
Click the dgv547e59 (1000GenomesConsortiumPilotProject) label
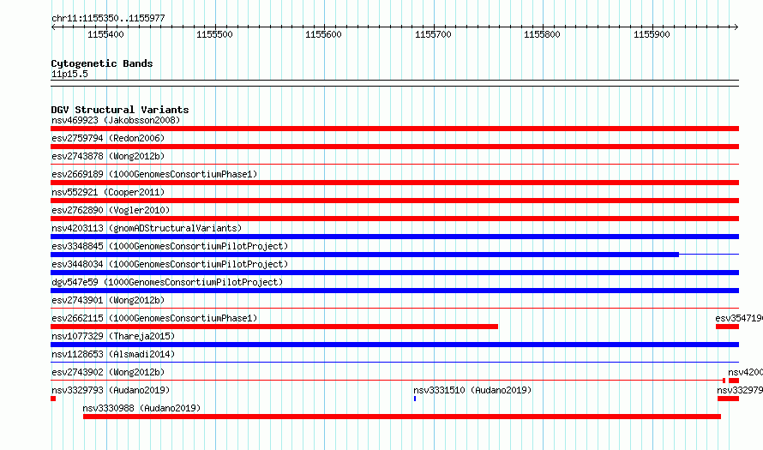(167, 282)
